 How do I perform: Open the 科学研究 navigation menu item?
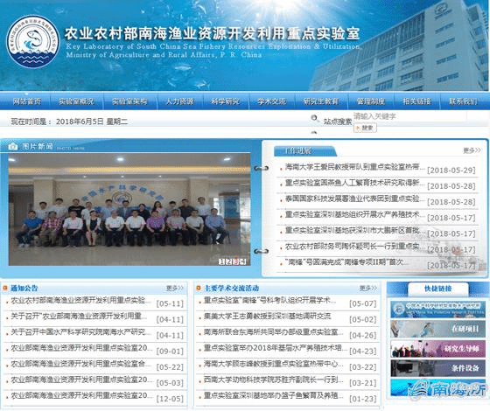point(226,101)
